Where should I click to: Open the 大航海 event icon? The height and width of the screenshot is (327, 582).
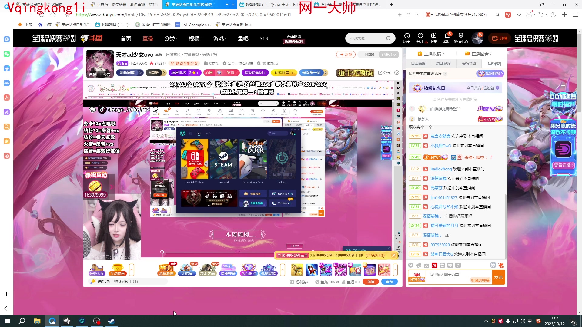tap(187, 269)
